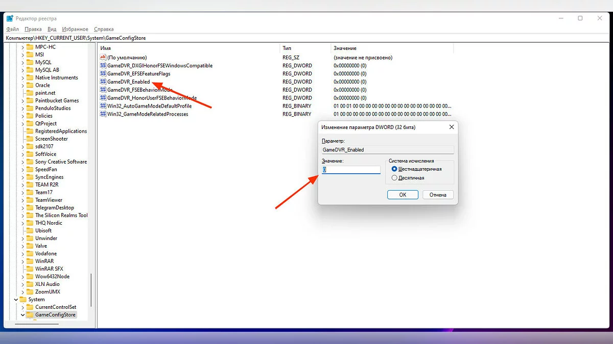
Task: Click the MPC-HC folder icon
Action: pyautogui.click(x=30, y=47)
